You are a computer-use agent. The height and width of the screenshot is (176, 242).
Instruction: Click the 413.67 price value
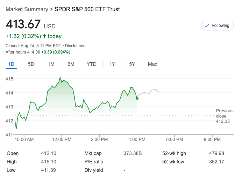(x=22, y=24)
